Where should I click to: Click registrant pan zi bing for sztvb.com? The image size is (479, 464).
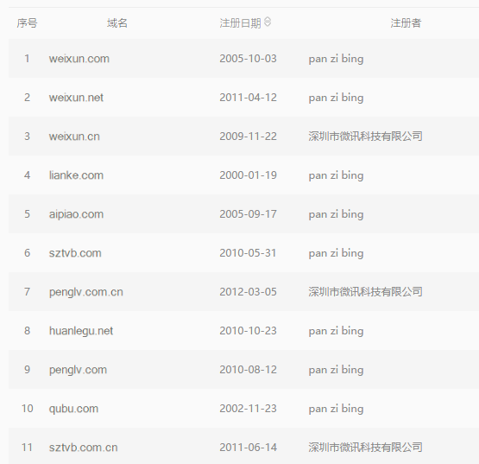[336, 253]
